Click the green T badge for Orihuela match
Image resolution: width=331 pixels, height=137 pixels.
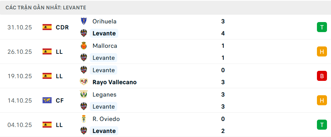coord(322,27)
